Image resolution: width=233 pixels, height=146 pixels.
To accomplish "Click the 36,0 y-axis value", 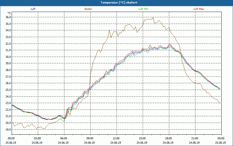I will tap(8, 17).
